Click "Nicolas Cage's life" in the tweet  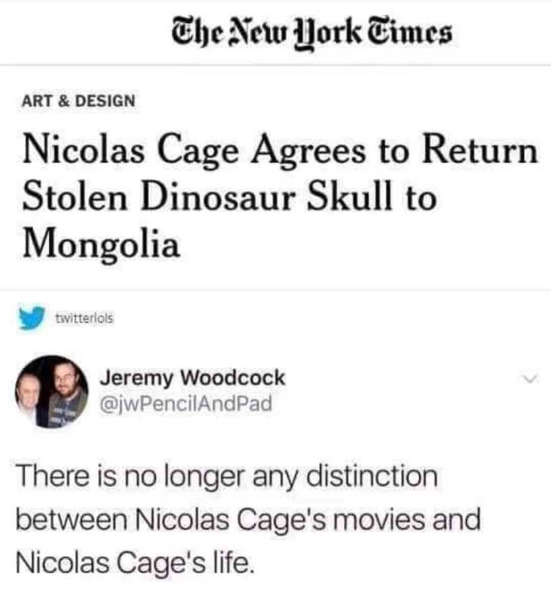click(135, 563)
